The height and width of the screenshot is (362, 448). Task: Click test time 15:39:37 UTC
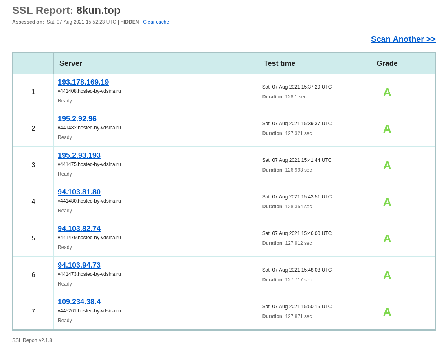(x=297, y=124)
